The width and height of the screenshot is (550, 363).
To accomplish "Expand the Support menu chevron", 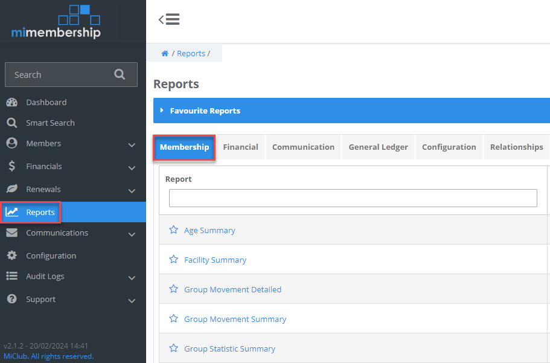I will [132, 301].
